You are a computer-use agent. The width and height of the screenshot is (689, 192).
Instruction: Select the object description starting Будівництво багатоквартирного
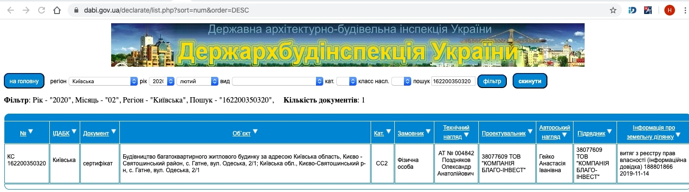click(x=245, y=163)
